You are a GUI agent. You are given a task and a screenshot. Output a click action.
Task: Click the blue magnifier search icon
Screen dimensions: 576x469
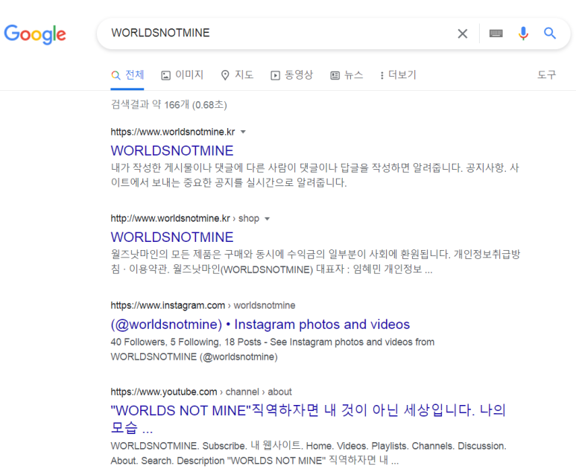pos(550,33)
